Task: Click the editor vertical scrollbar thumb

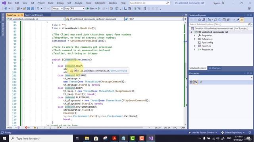Action: point(185,70)
